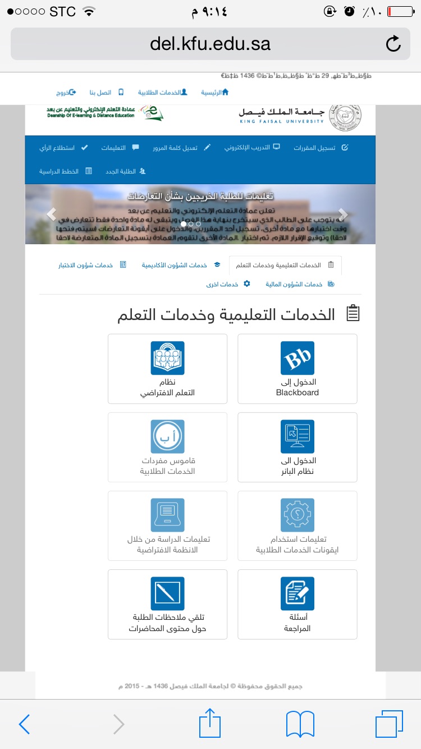Open the student services dictionary icon (قاموس مفردات)

click(167, 437)
